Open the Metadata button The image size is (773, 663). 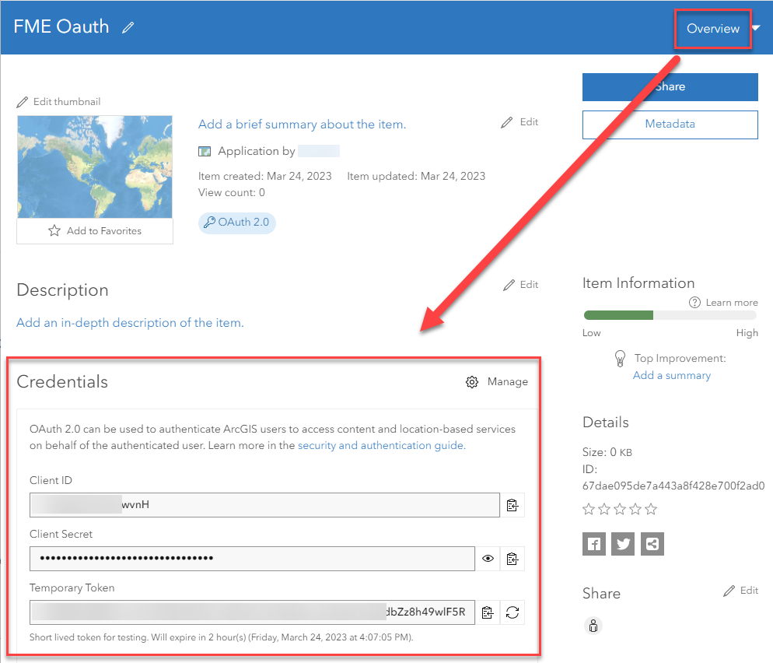coord(670,125)
